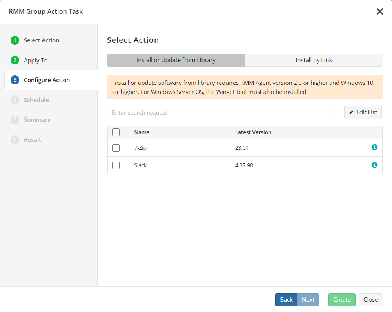
Task: Click the Close button at bottom right
Action: (x=370, y=299)
